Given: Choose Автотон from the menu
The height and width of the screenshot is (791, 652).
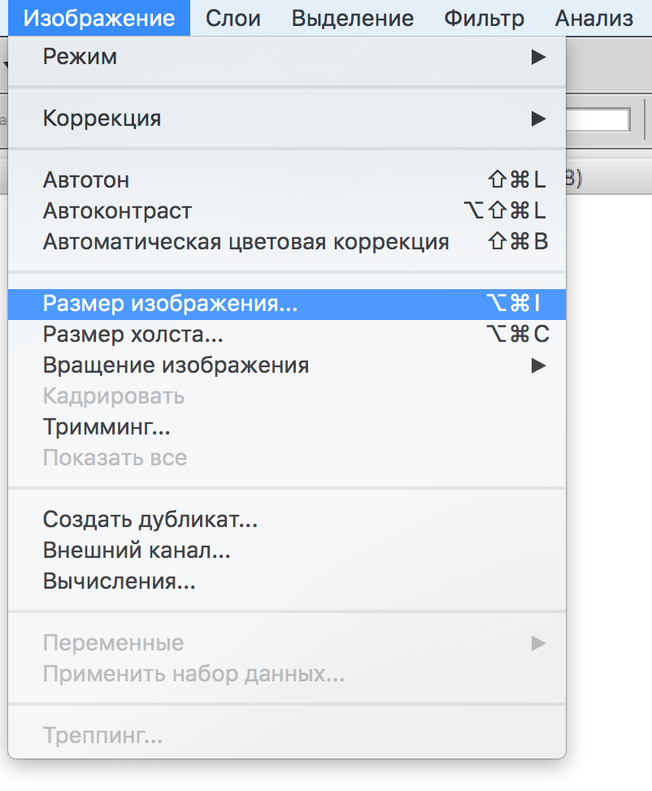Looking at the screenshot, I should 287,180.
